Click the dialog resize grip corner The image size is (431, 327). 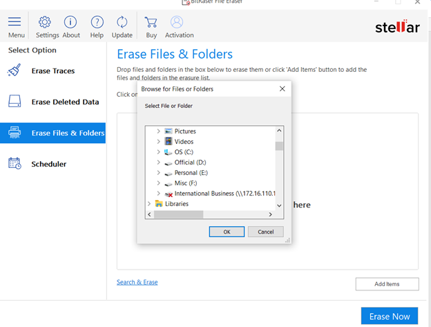pyautogui.click(x=287, y=241)
